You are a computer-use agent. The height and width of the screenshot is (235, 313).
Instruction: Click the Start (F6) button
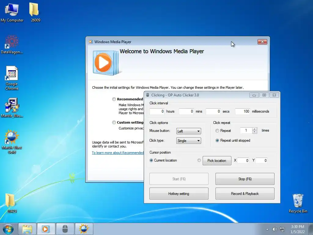tap(179, 179)
